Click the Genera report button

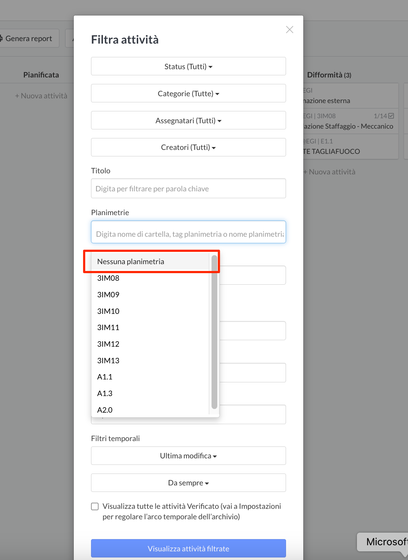[x=29, y=38]
